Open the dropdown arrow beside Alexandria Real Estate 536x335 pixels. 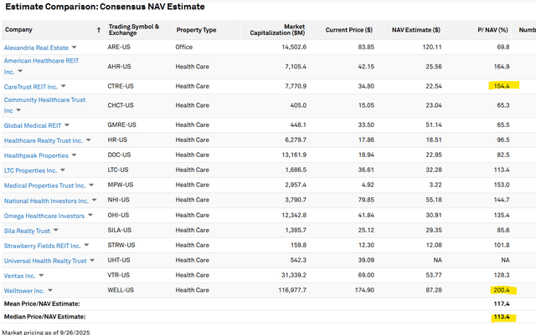[x=75, y=48]
